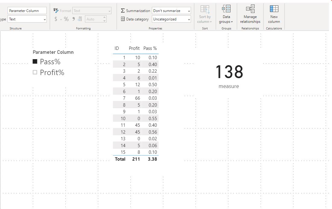Click Pass % value 0.55 in row 10
Image resolution: width=332 pixels, height=209 pixels.
point(153,118)
